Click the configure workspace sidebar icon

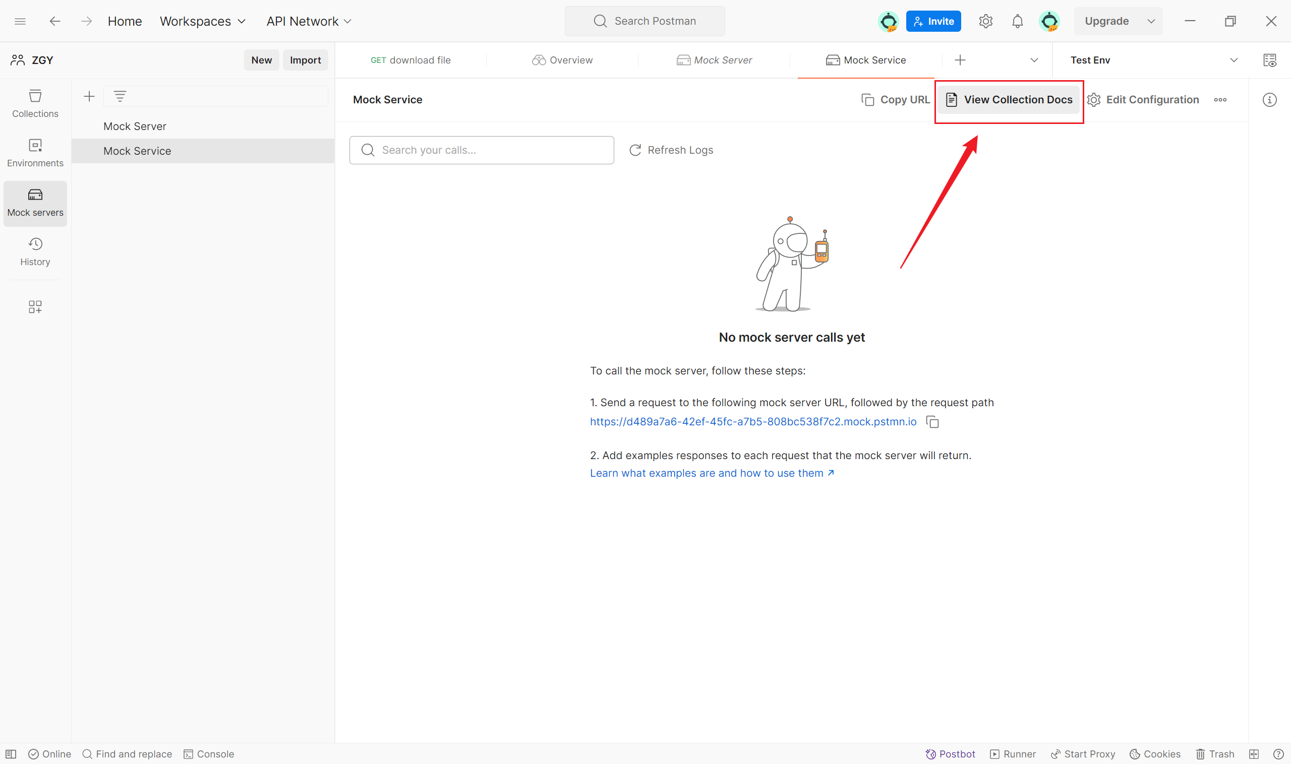(x=35, y=307)
